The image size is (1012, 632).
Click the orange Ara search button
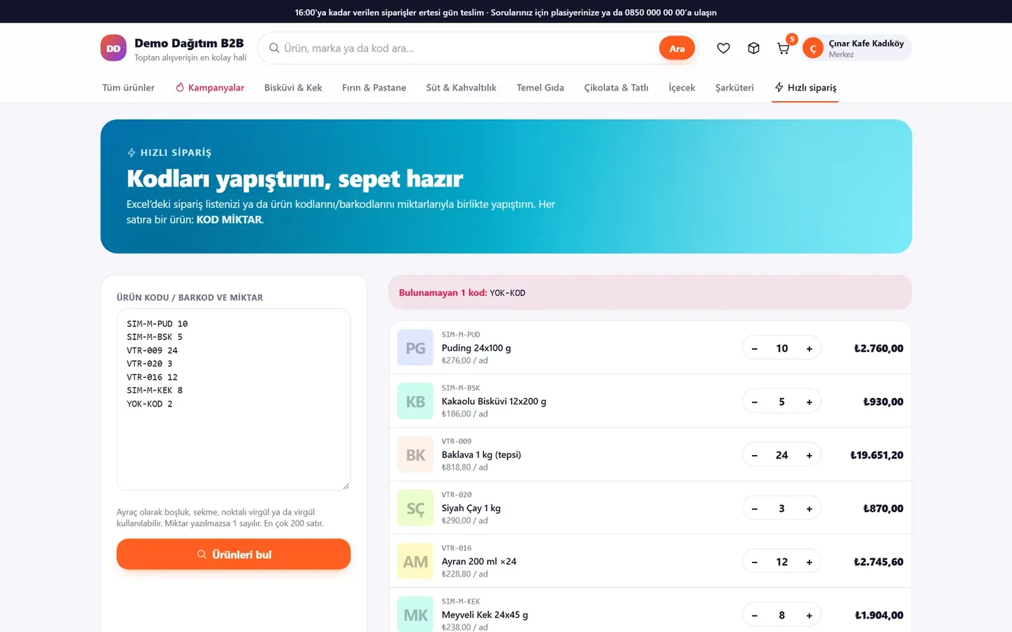[x=677, y=48]
